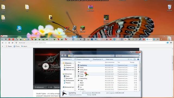
Task: Go forward in the Opera browser
Action: pos(6,43)
